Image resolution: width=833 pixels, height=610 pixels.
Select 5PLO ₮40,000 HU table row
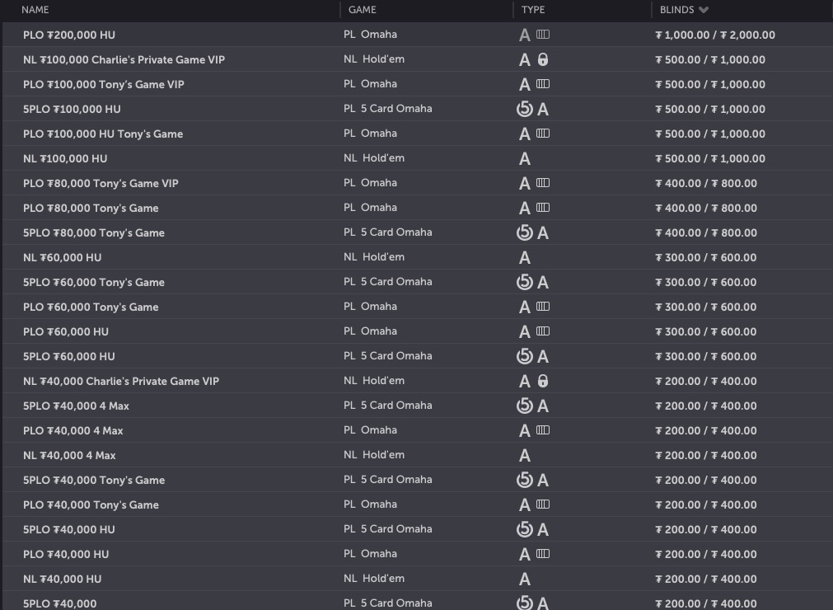tap(69, 529)
